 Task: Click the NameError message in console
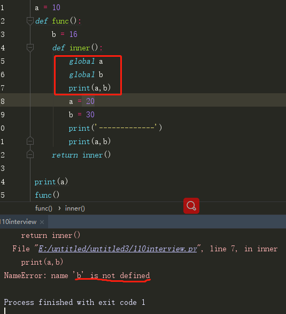click(x=77, y=275)
